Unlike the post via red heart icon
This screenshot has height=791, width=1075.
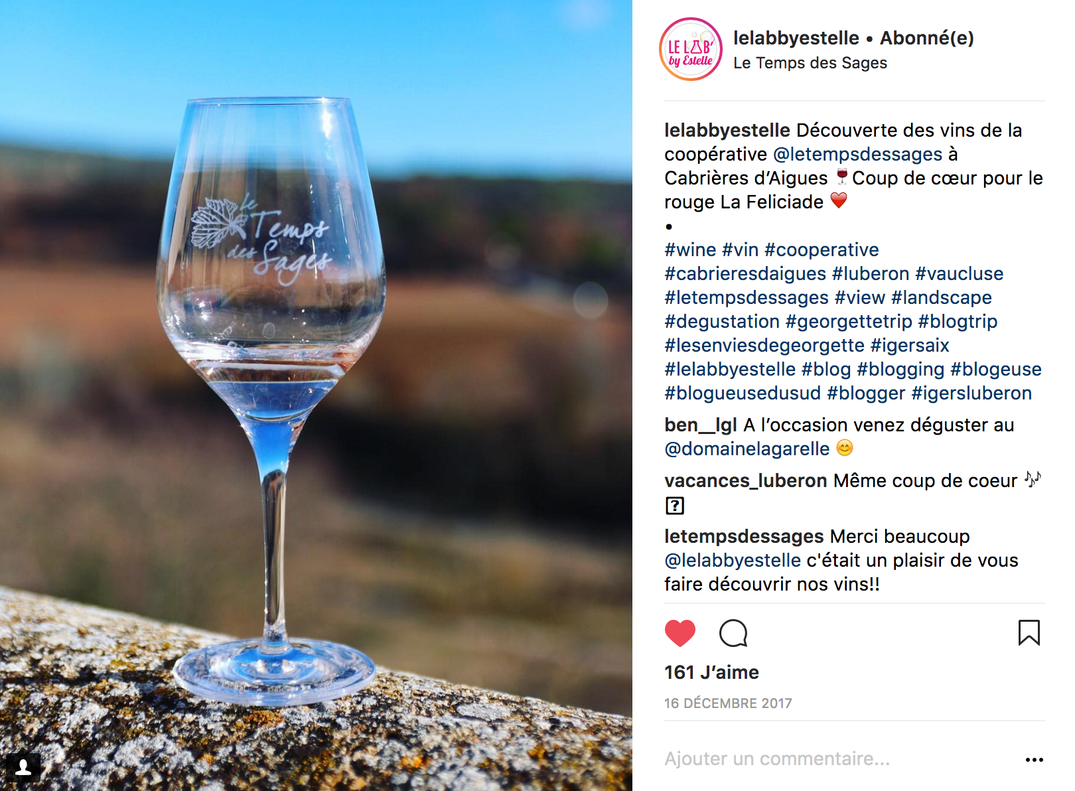pos(680,633)
